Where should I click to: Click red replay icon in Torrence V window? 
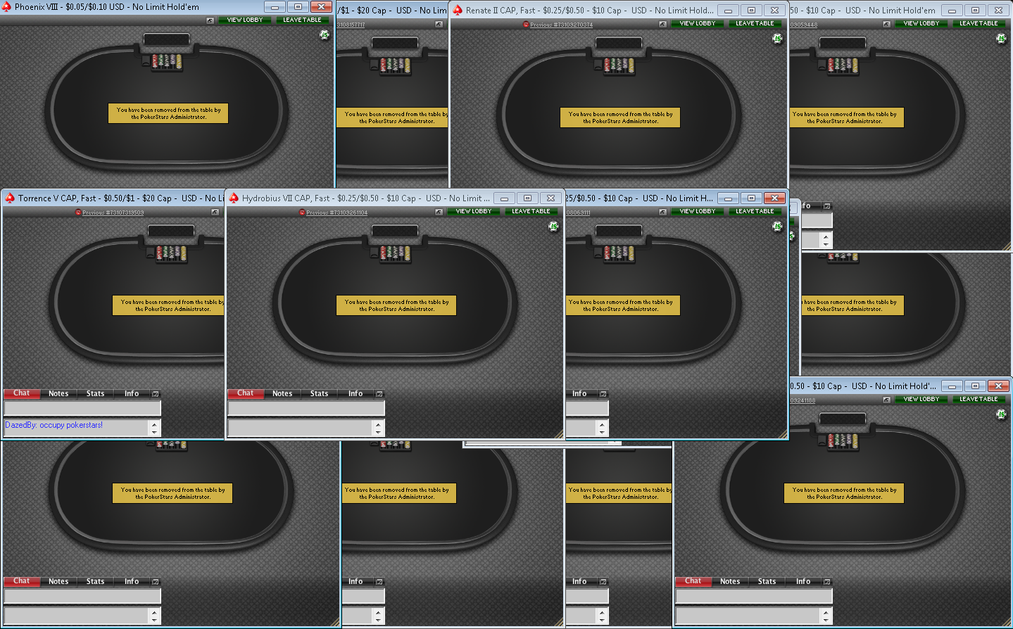[78, 212]
